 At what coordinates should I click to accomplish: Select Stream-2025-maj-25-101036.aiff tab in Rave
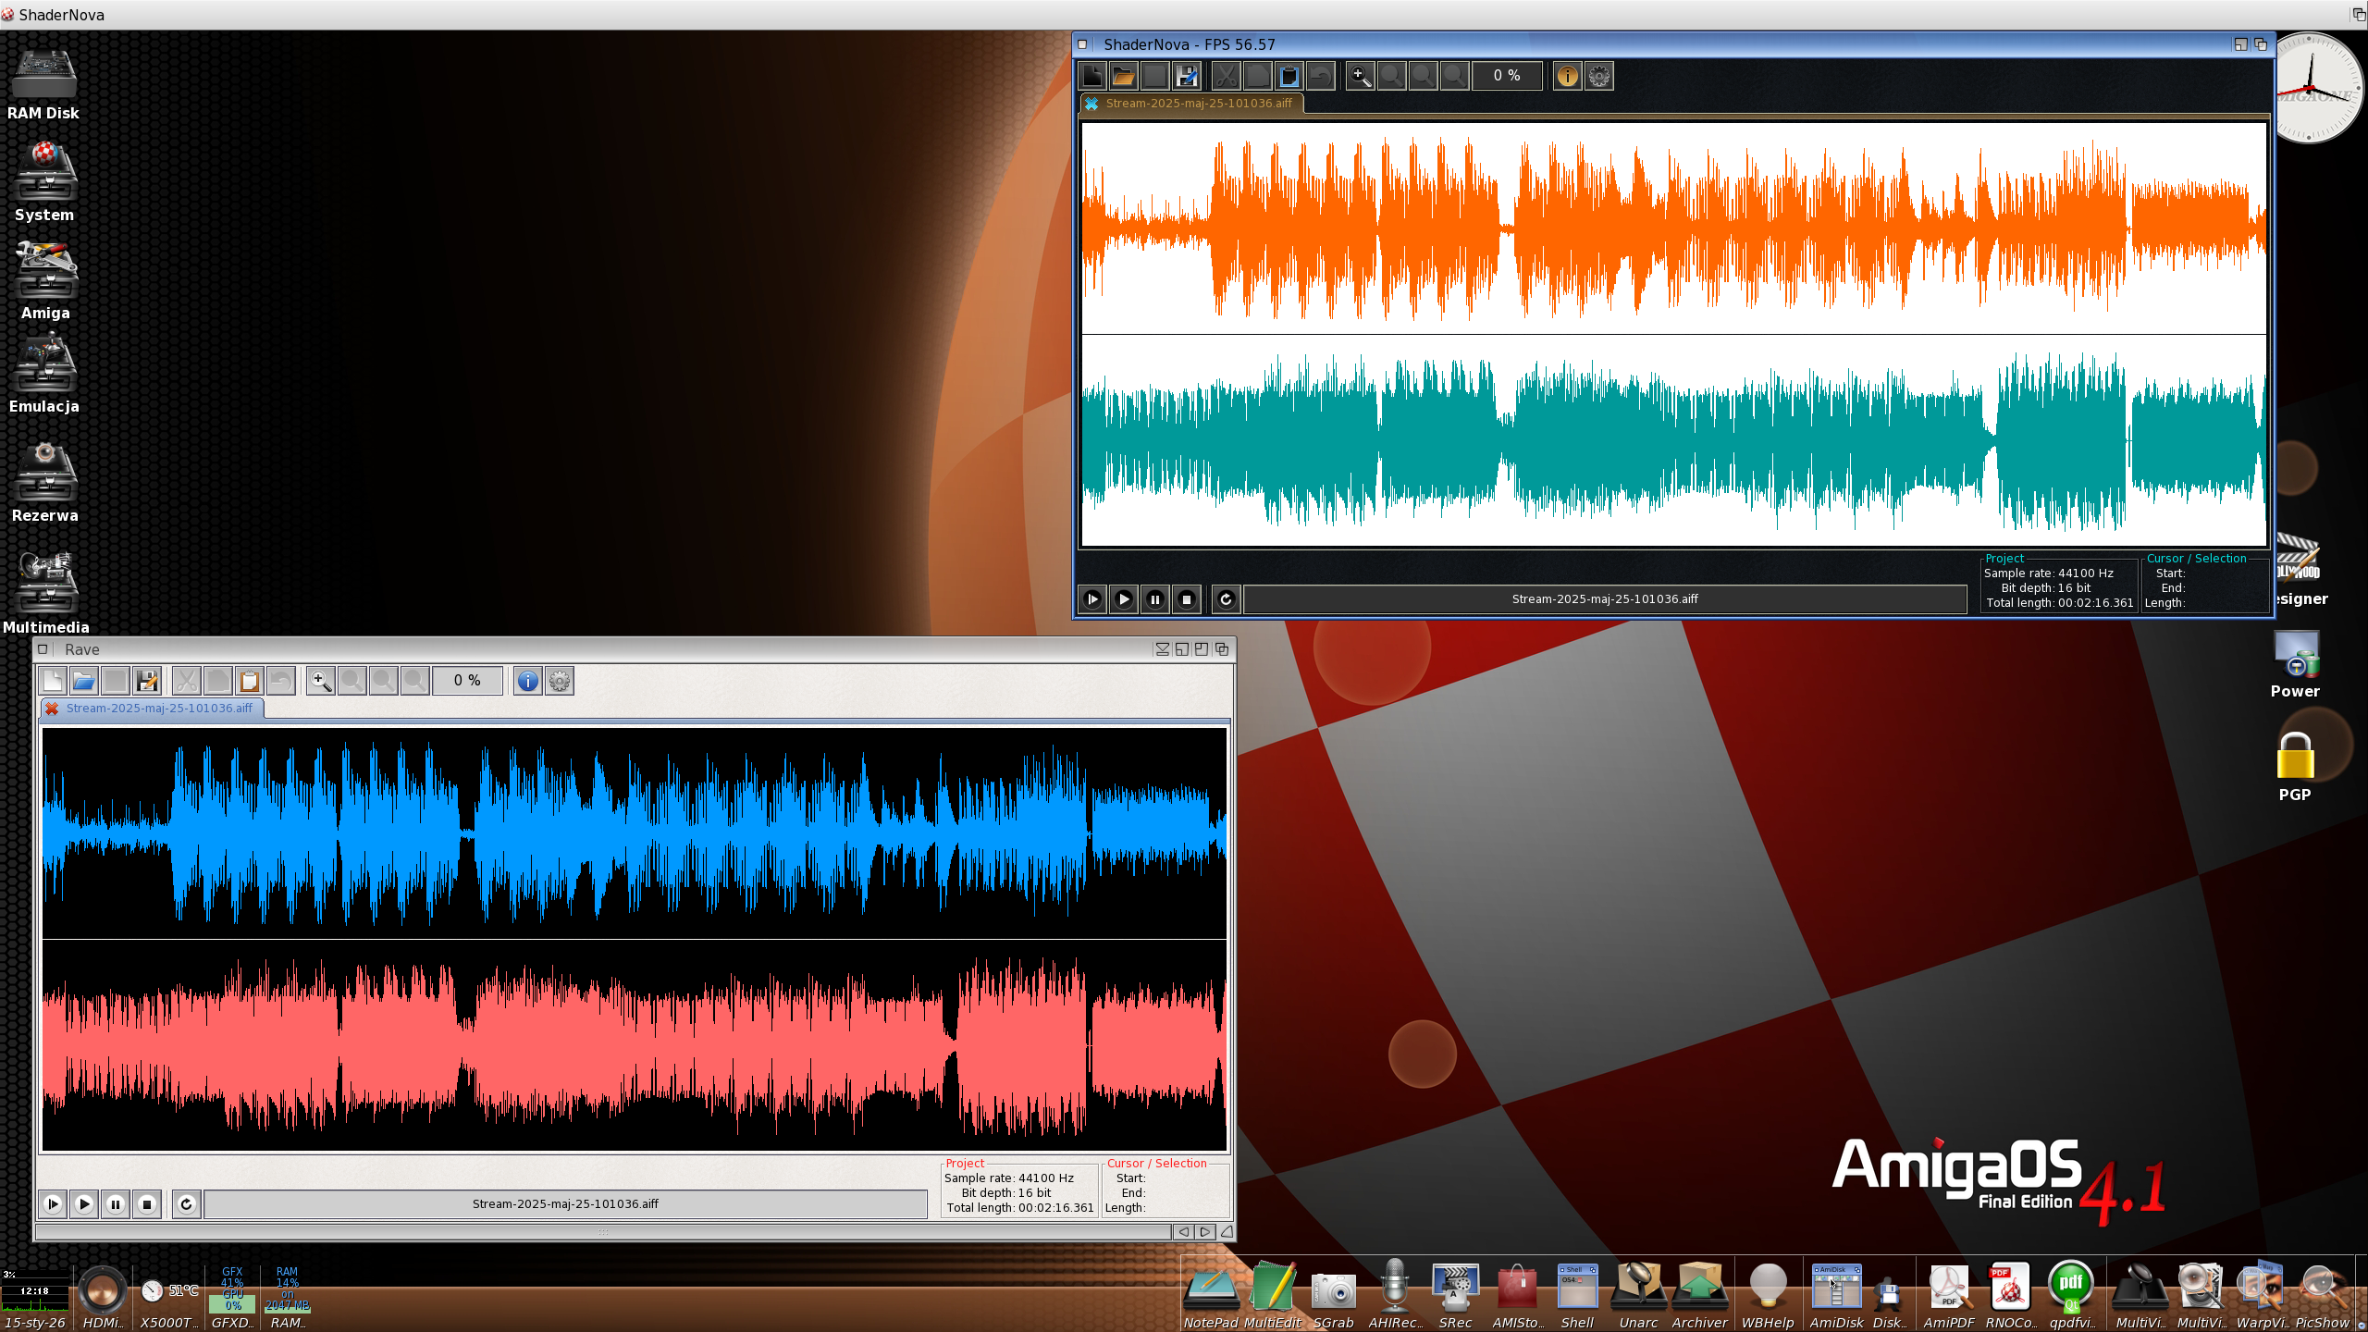click(x=159, y=709)
